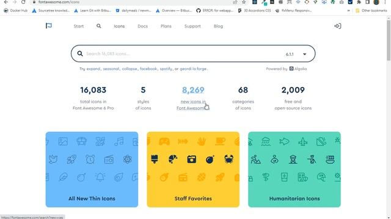Open 5 styles of icons stat

[143, 98]
